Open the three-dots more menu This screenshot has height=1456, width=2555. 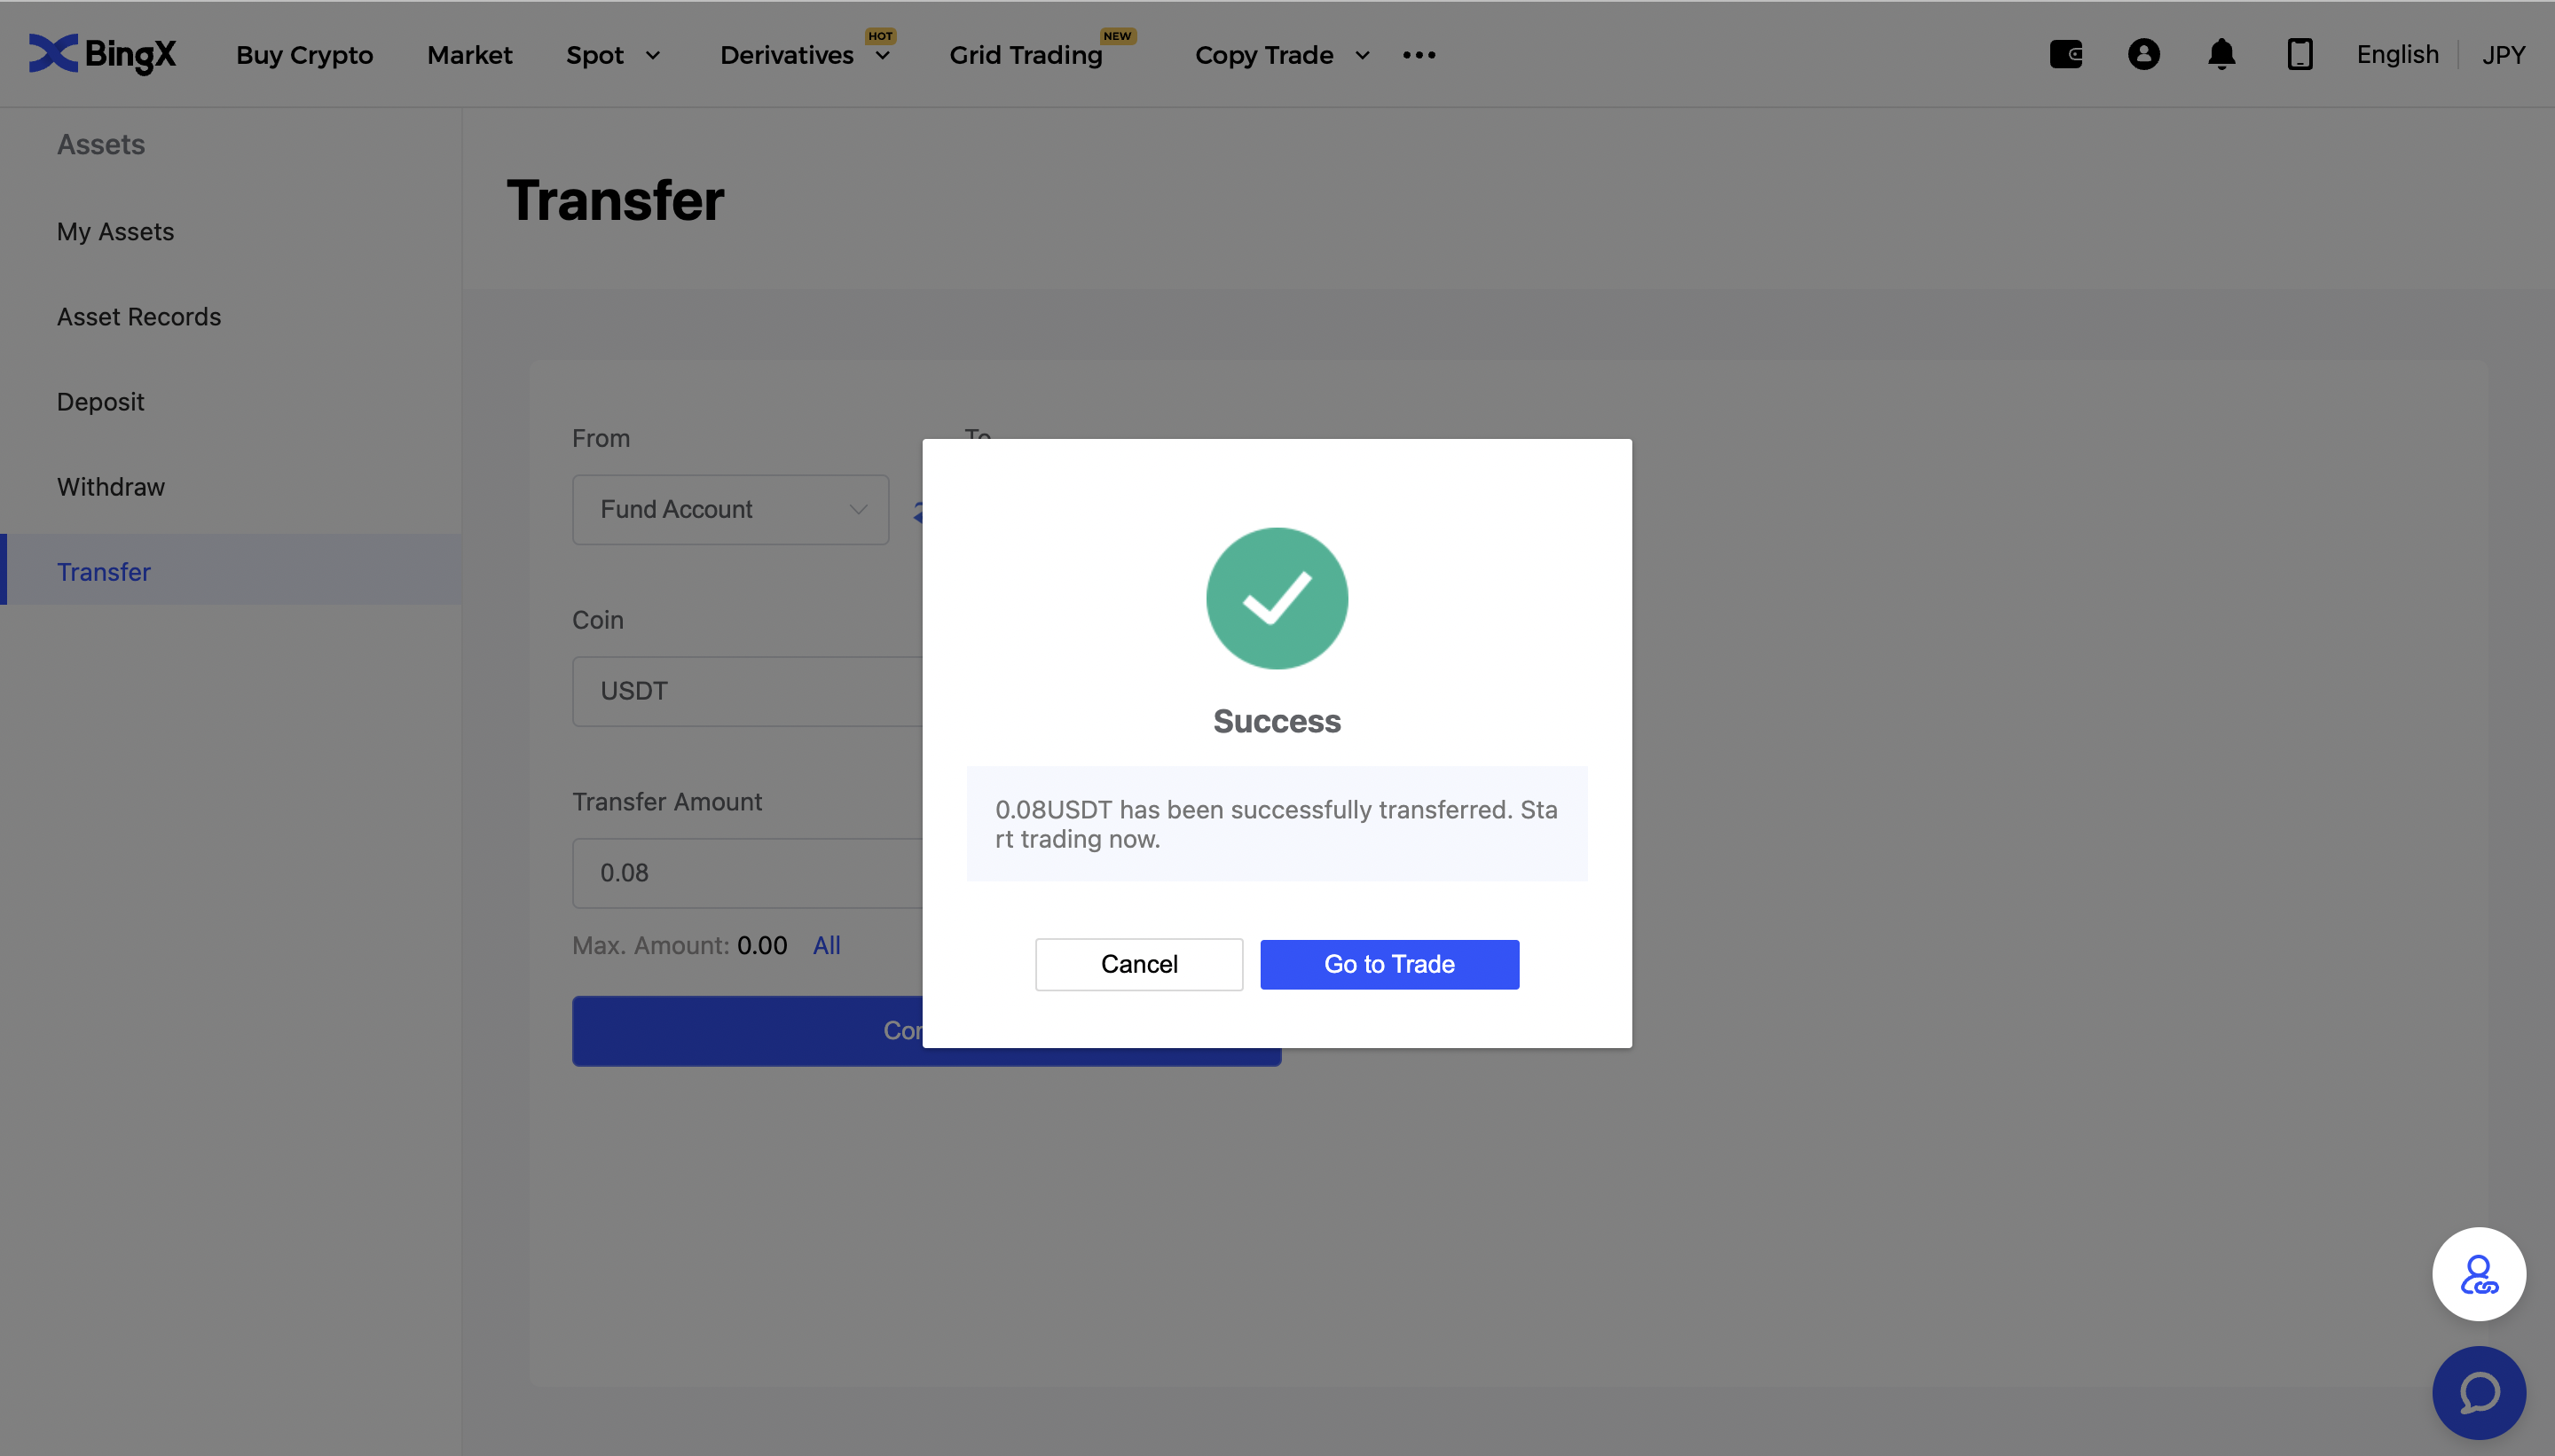[x=1419, y=55]
